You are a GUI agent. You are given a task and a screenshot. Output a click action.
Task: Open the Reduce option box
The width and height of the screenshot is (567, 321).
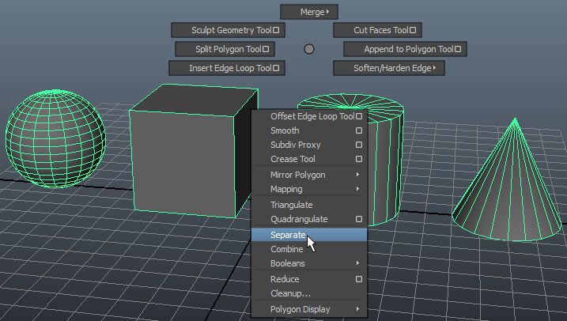[x=359, y=279]
